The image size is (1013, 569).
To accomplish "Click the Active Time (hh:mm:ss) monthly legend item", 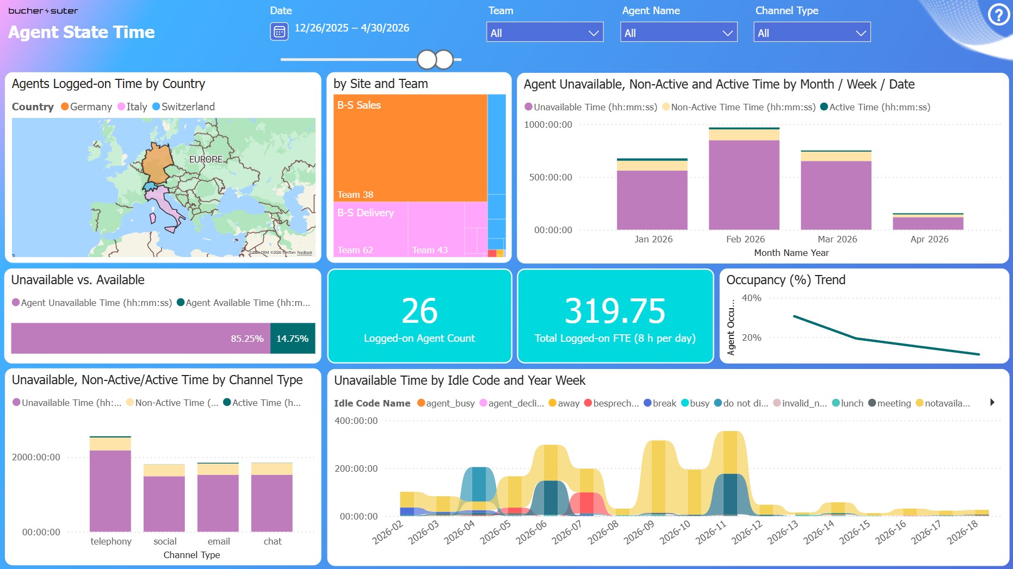I will 875,107.
